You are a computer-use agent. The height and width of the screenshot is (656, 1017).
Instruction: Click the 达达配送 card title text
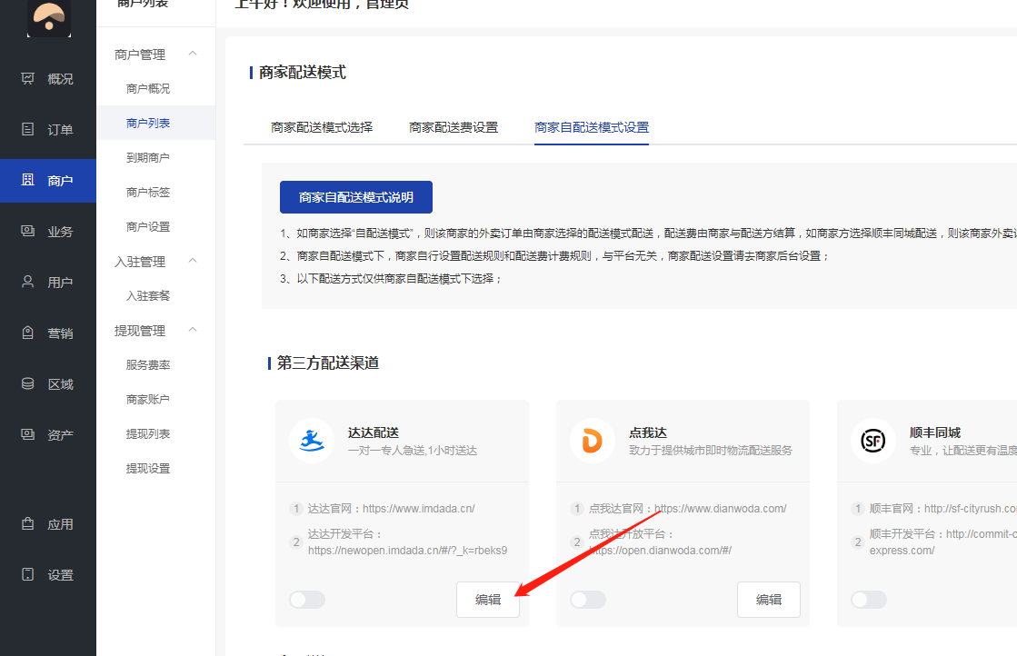click(373, 432)
